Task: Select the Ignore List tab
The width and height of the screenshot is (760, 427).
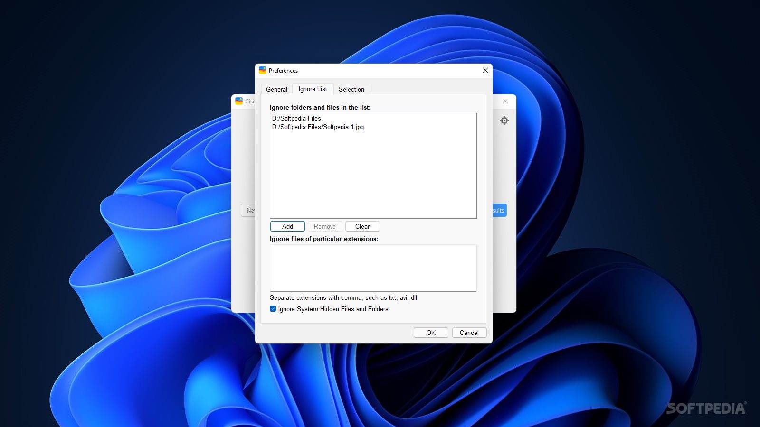Action: pyautogui.click(x=313, y=89)
